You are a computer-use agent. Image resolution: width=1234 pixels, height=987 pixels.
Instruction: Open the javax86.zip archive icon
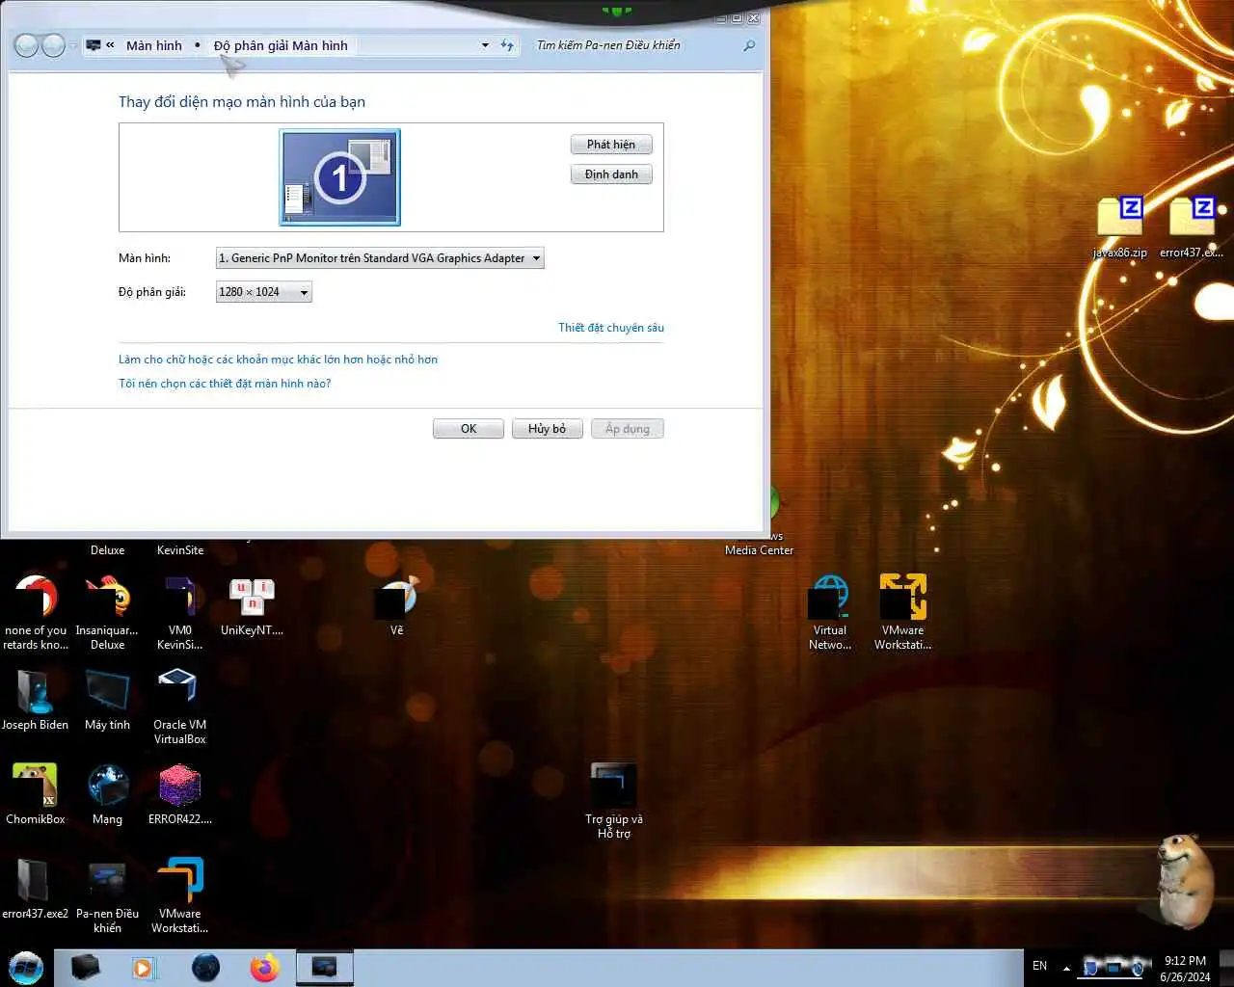pos(1119,227)
